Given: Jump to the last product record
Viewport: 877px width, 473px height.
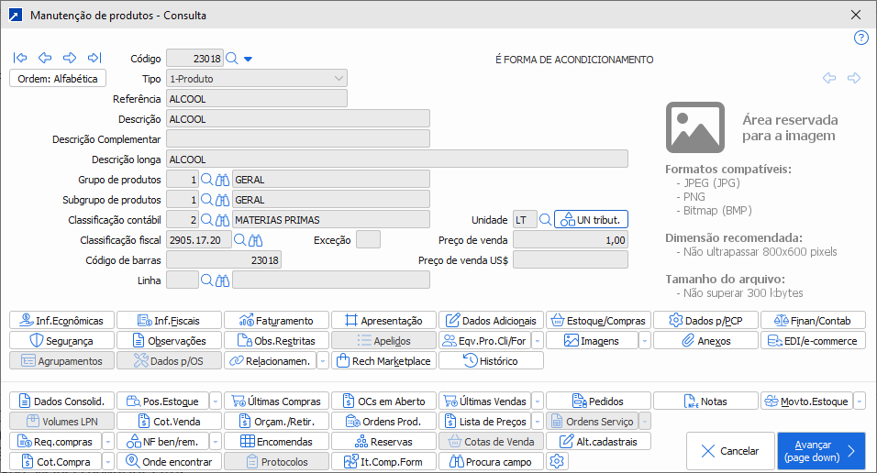Looking at the screenshot, I should [94, 58].
